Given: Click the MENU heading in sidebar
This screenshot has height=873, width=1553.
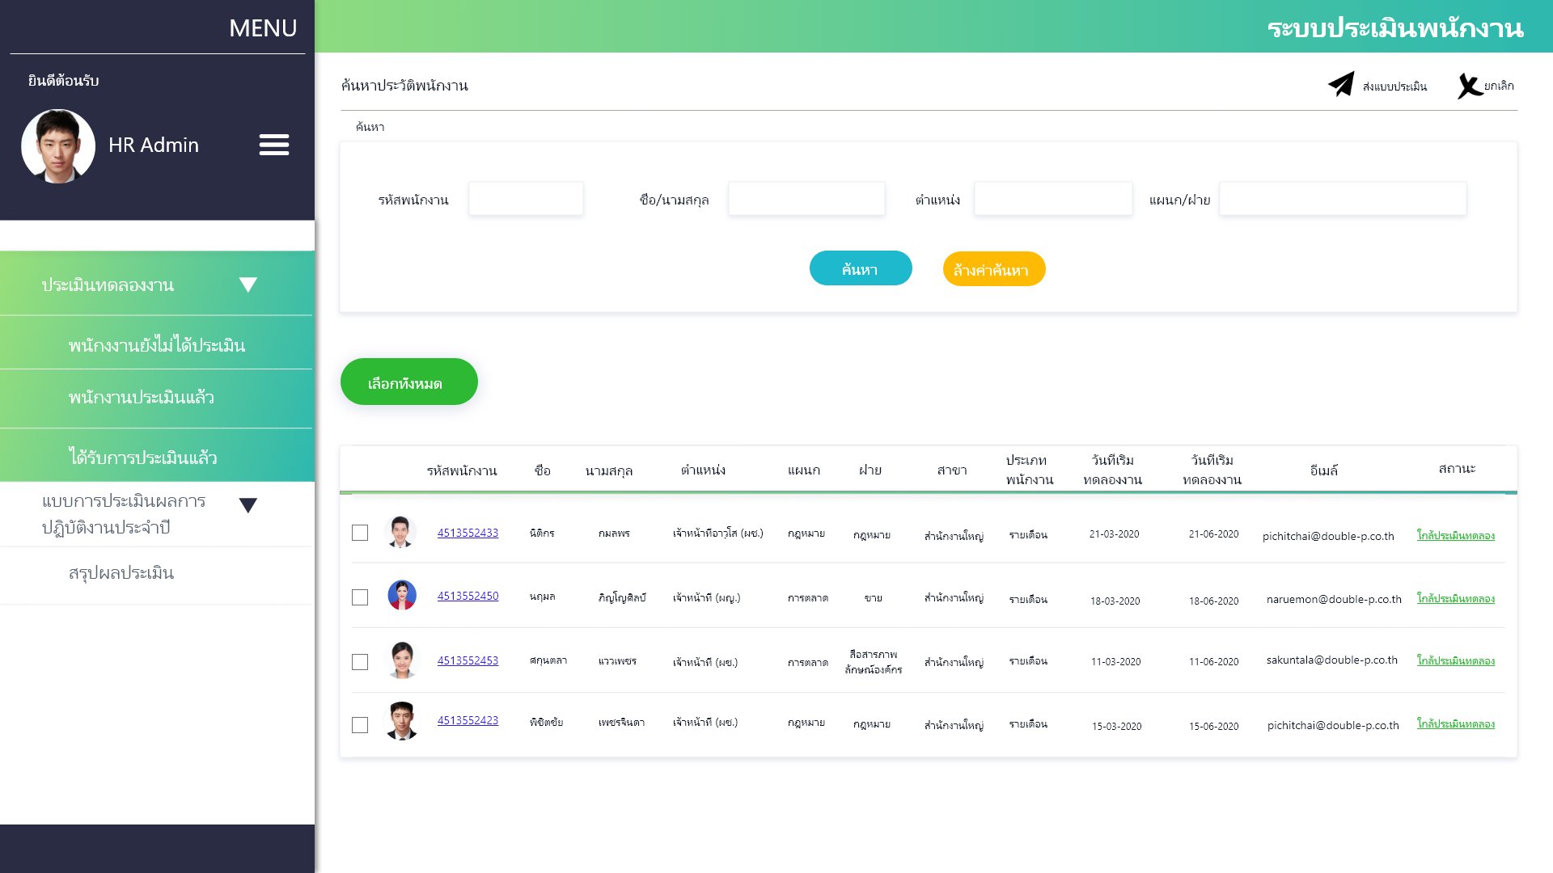Looking at the screenshot, I should click(263, 27).
